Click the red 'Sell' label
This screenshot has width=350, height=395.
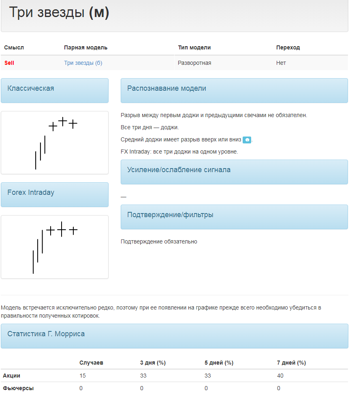pos(9,63)
